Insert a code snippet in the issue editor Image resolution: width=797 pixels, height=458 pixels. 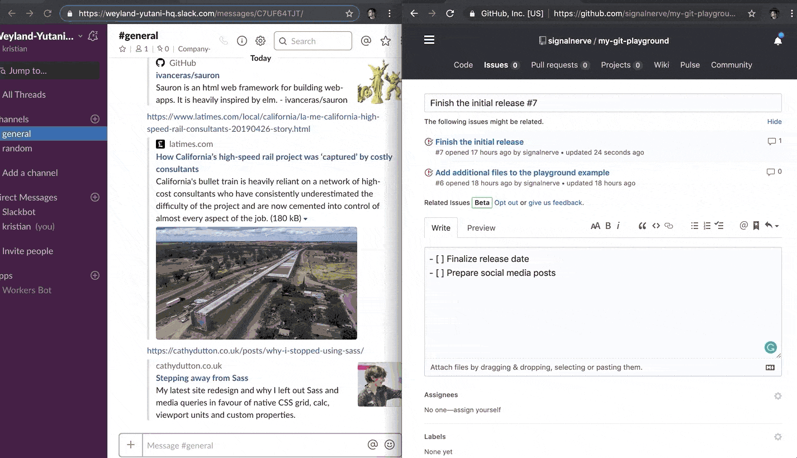pos(656,226)
